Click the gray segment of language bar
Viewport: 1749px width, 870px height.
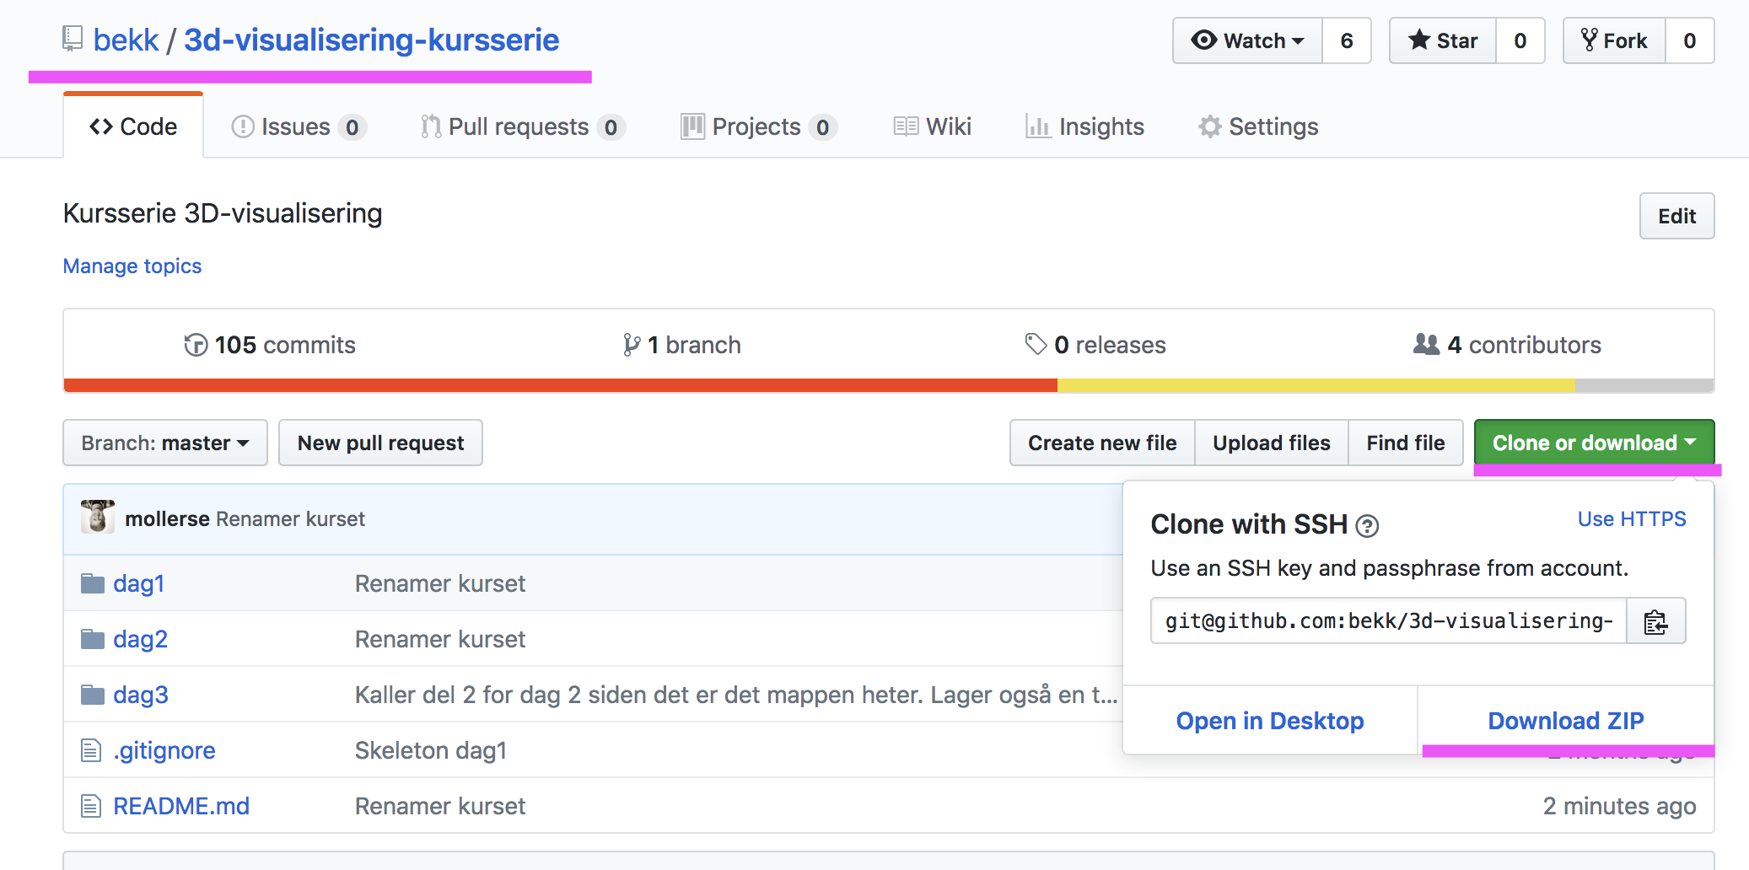1644,386
